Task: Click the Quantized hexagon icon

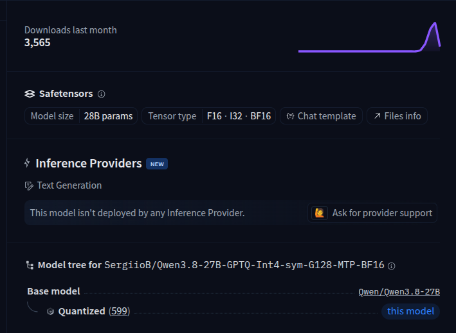Action: [x=50, y=312]
